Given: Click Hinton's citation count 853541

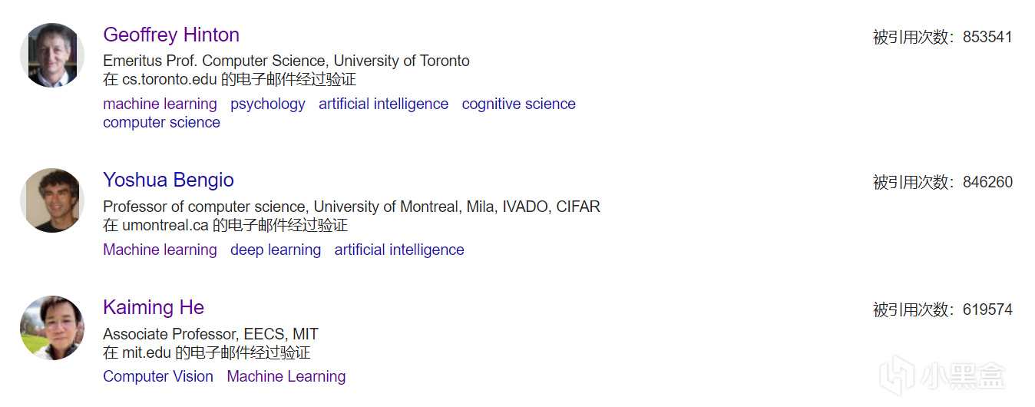Looking at the screenshot, I should click(987, 37).
